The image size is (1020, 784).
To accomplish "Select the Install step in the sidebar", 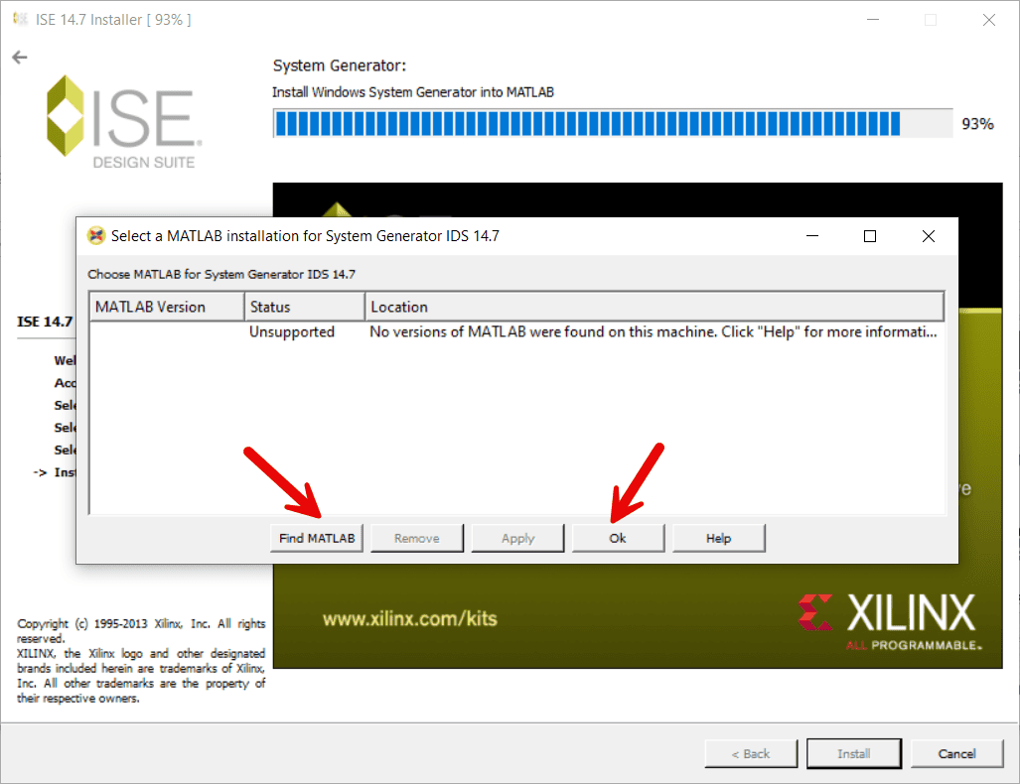I will (x=62, y=471).
